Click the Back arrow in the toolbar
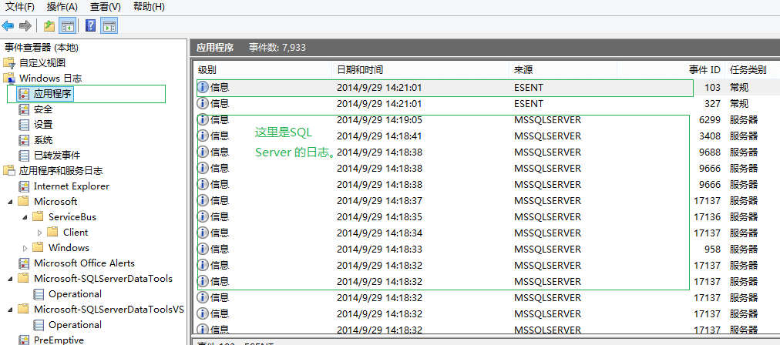This screenshot has height=345, width=780. pos(8,26)
